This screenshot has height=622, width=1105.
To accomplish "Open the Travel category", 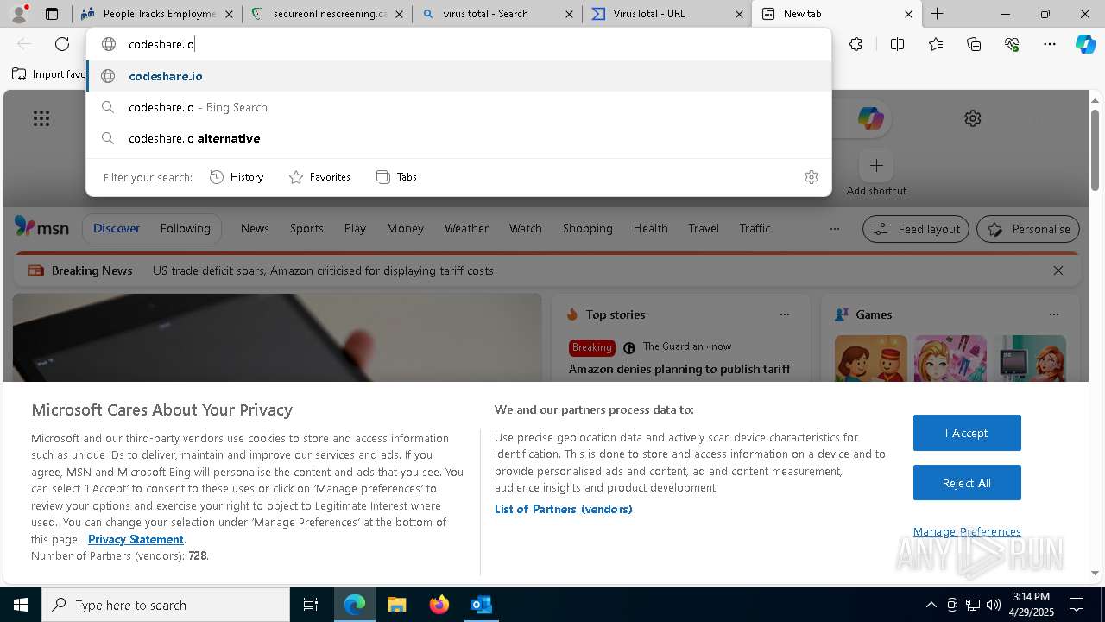I will [704, 228].
